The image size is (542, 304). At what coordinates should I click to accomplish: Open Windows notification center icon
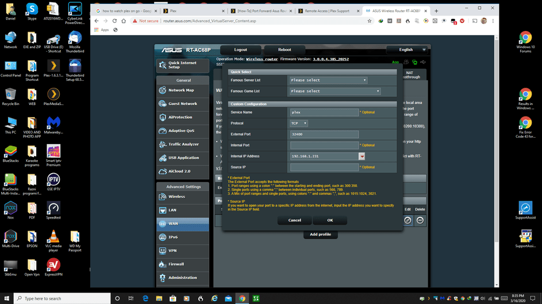point(533,298)
